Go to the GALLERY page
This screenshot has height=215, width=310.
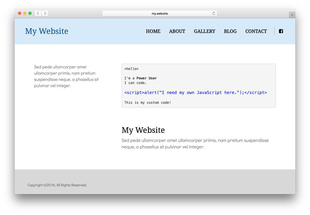(x=205, y=31)
